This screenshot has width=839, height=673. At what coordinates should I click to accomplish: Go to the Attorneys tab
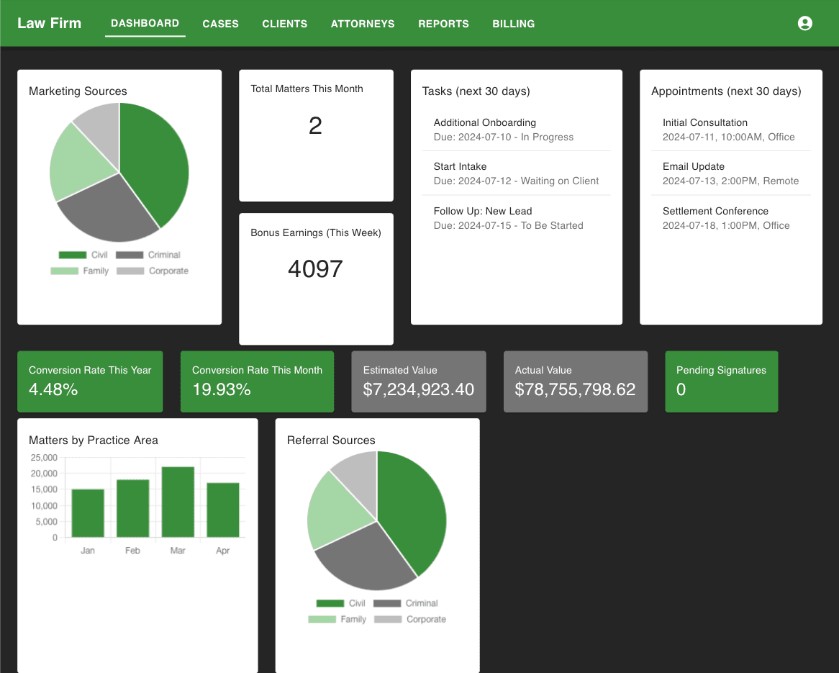coord(363,24)
